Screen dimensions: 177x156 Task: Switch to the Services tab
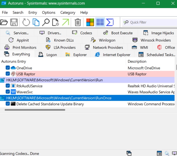17,33
